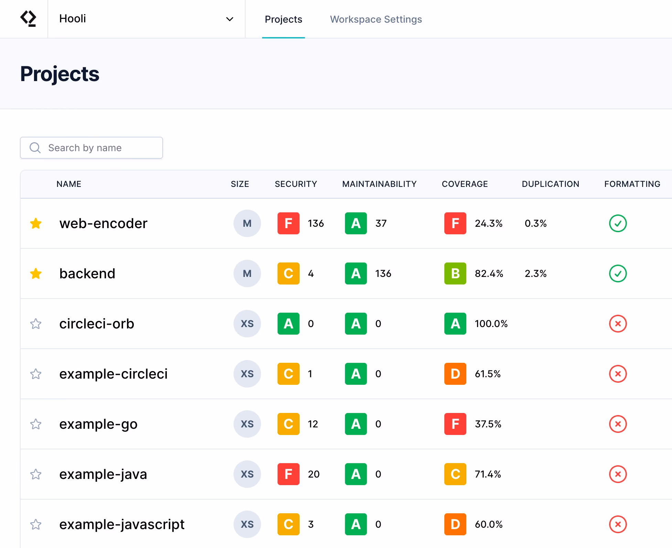Unstar the backend project
Image resolution: width=672 pixels, height=548 pixels.
coord(36,274)
